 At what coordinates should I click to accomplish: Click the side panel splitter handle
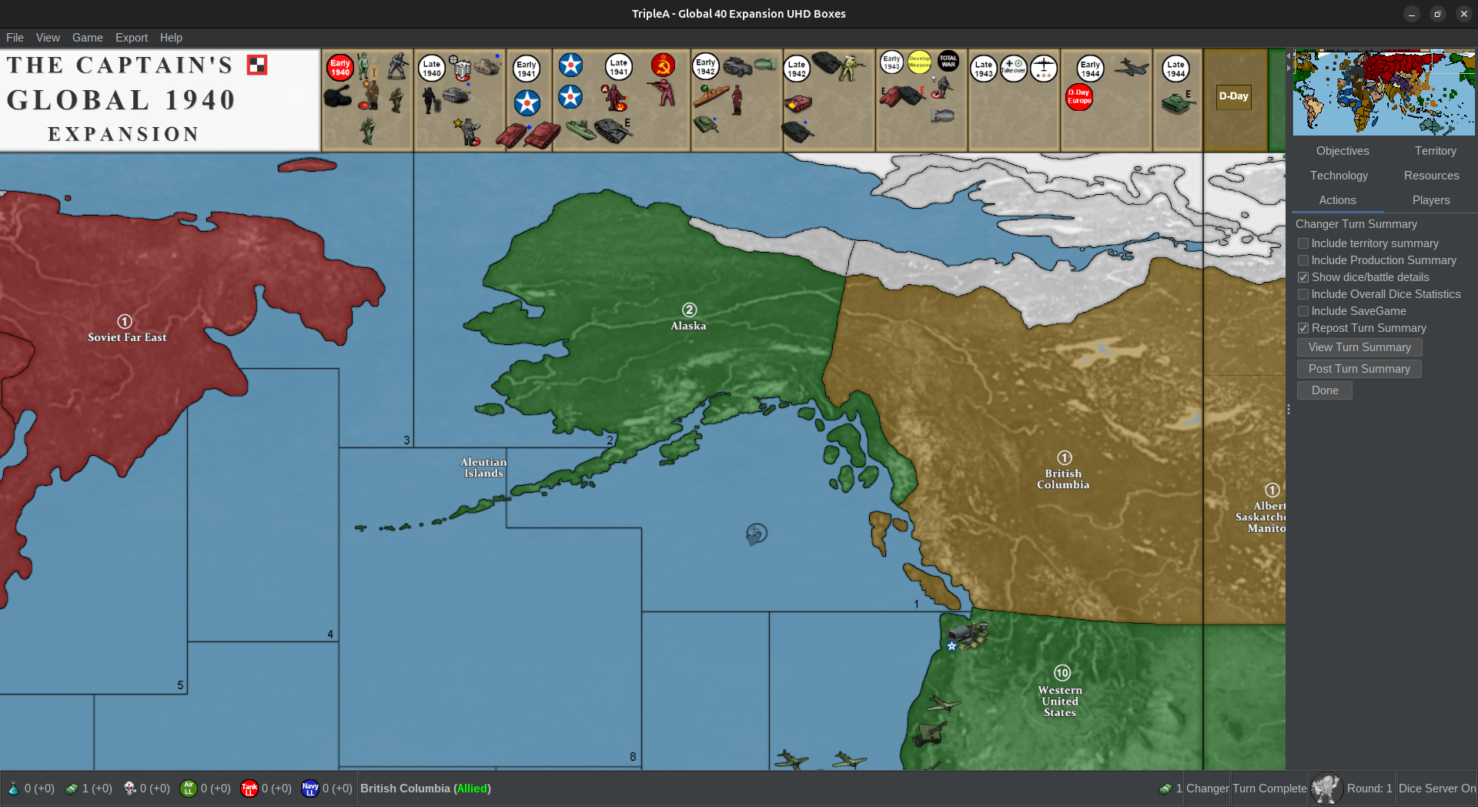[x=1289, y=410]
